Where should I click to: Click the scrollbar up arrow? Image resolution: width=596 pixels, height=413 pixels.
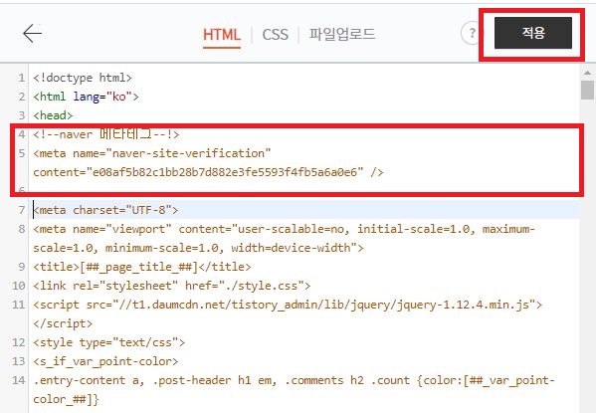(x=587, y=73)
